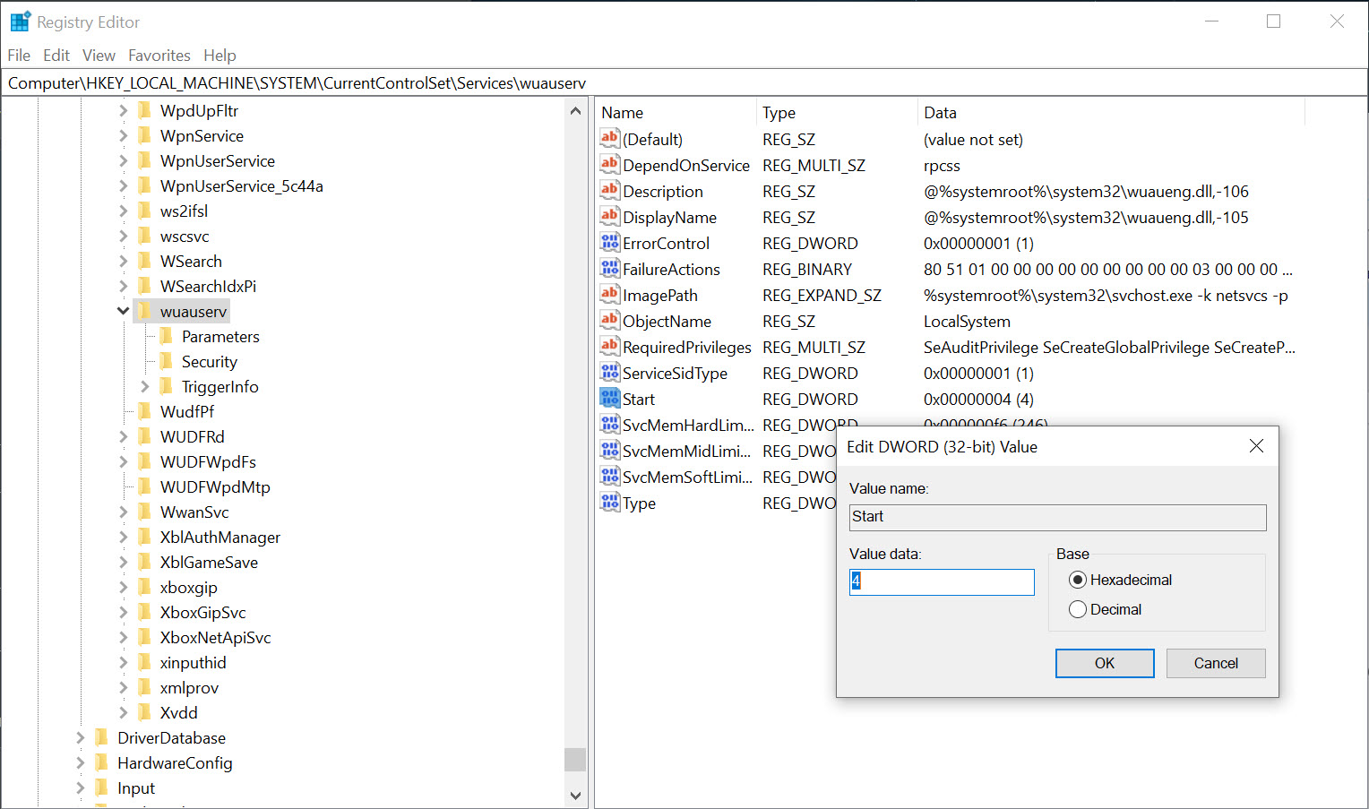Select the SvcMemSoftLimi... DWORD icon

(x=610, y=476)
